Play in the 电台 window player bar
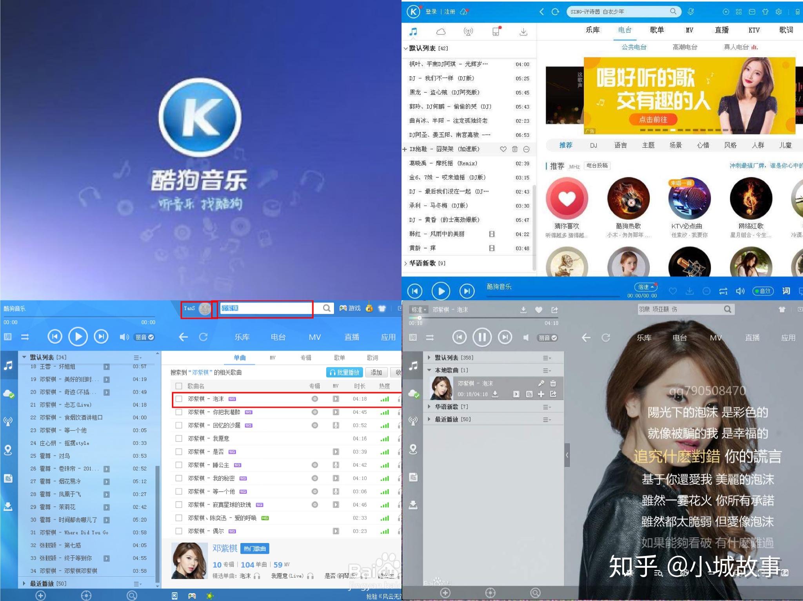This screenshot has width=803, height=601. pos(441,291)
